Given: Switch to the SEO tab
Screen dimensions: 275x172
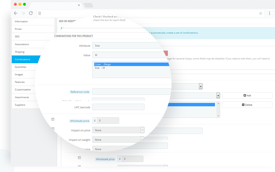Looking at the screenshot, I should click(33, 36).
